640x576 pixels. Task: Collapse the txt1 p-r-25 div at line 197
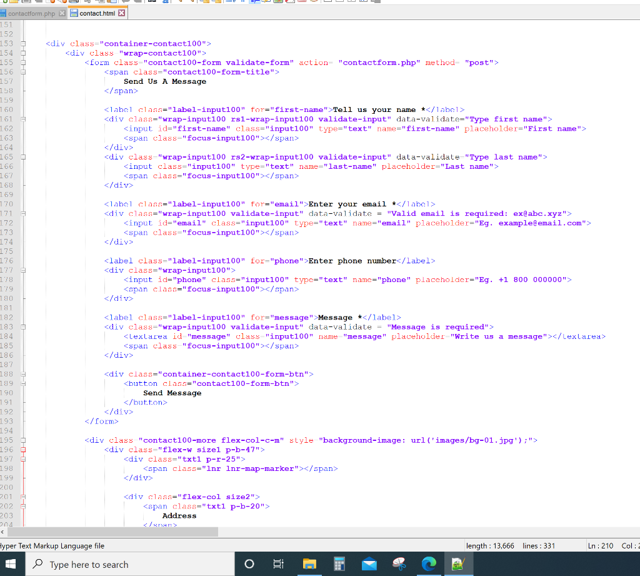coord(23,459)
